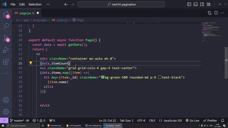Open the remote window indicator in status bar

click(x=4, y=121)
